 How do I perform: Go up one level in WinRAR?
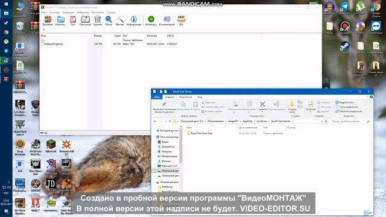44,30
